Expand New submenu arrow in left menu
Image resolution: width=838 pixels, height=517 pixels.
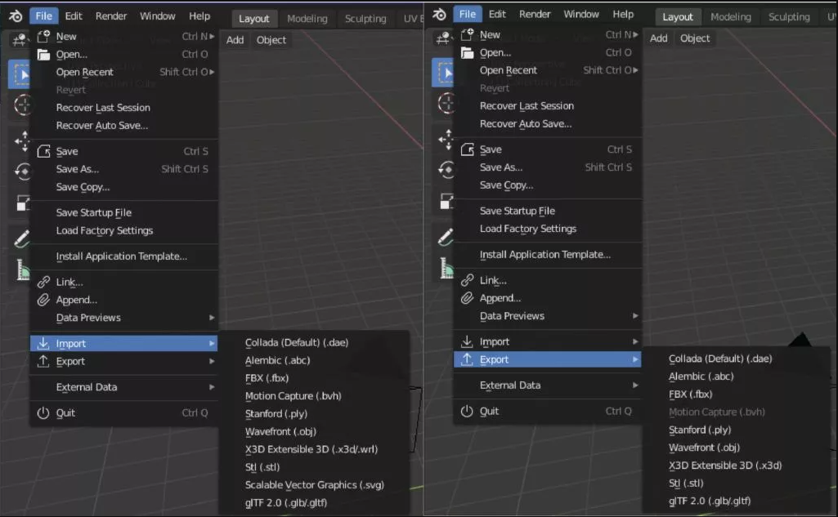(213, 36)
